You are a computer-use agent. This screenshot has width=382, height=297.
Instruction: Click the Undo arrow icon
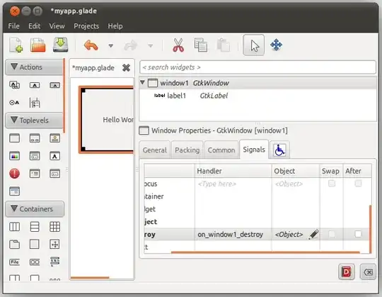click(91, 45)
